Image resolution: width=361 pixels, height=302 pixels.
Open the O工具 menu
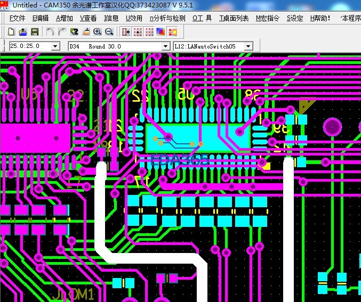[x=202, y=18]
